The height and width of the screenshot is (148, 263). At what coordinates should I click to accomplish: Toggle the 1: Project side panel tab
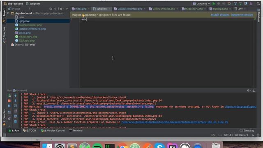(4, 15)
